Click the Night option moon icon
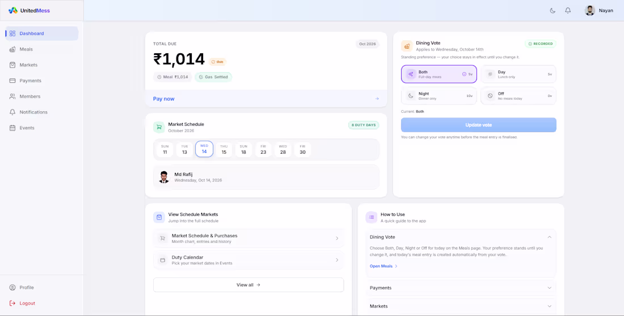 pos(411,96)
